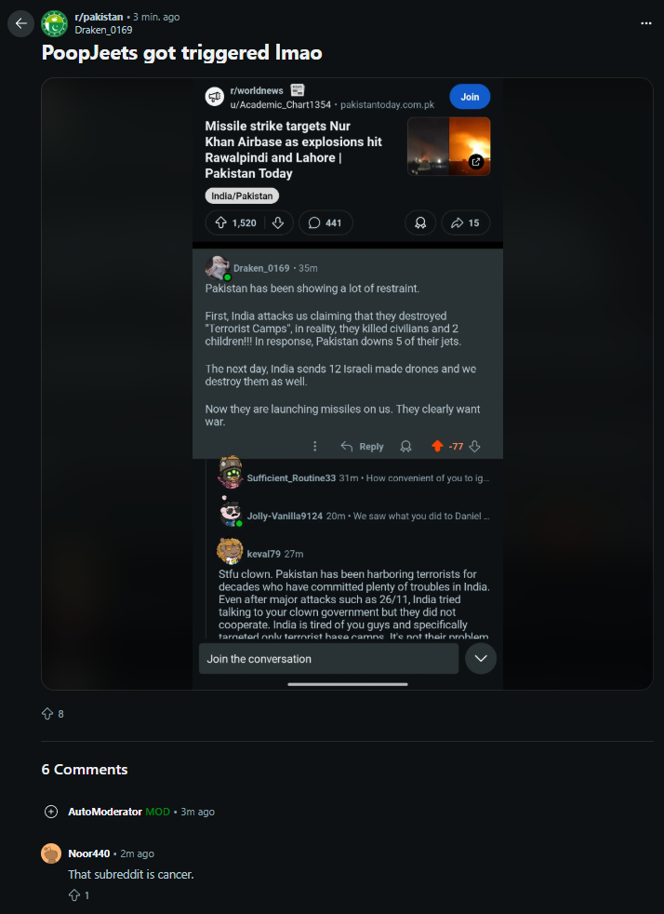
Task: Upvote the post with 8 votes
Action: point(47,714)
